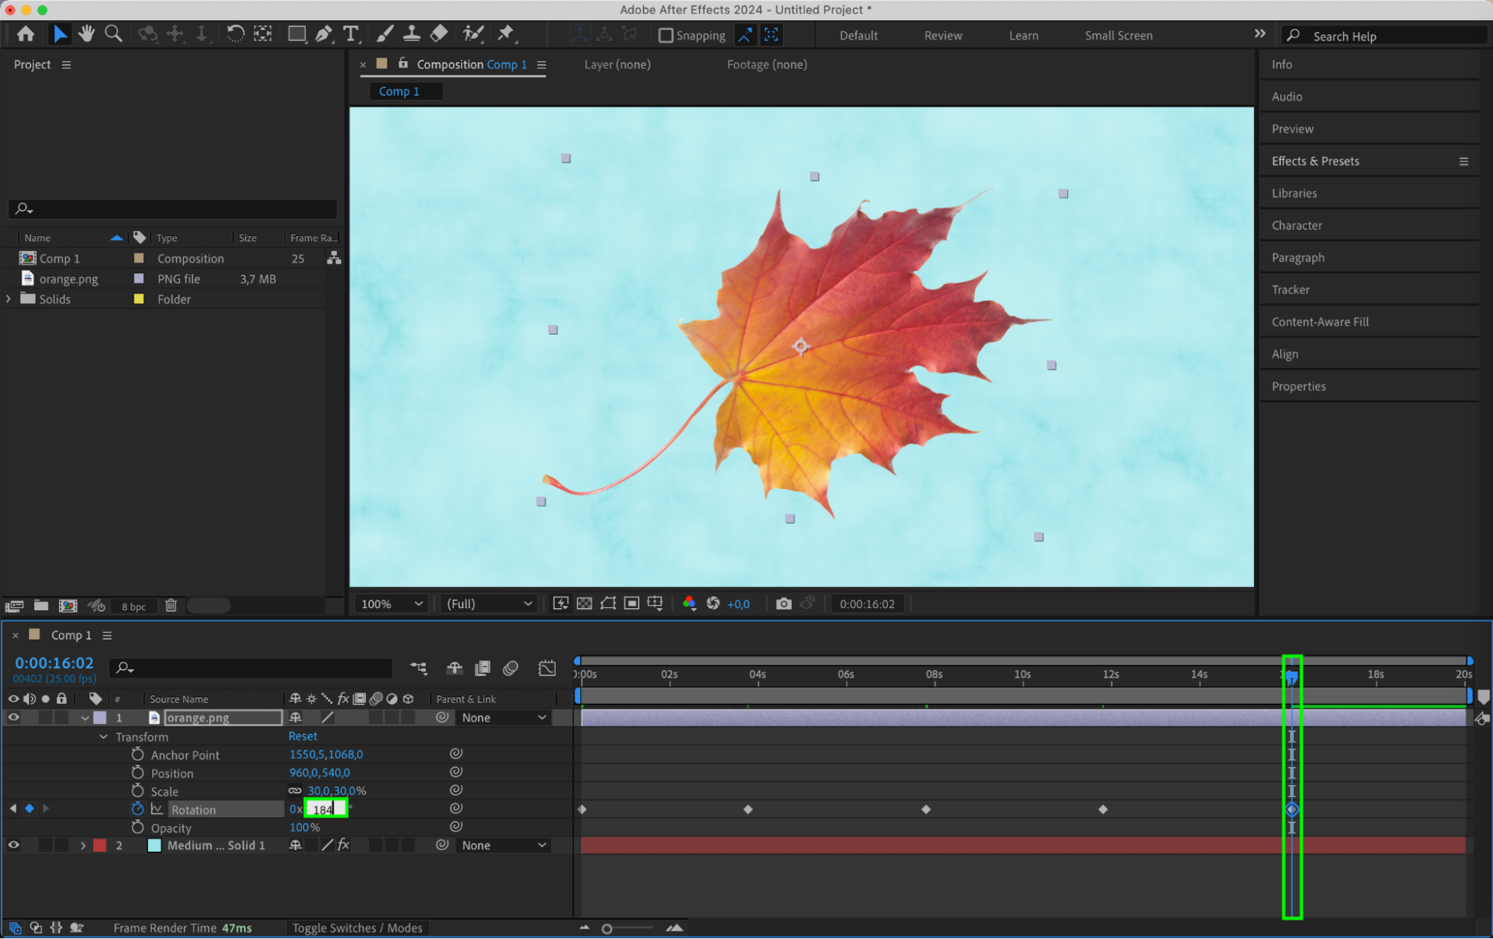Switch to Review workspace
Screen dimensions: 1493x939
pos(943,35)
